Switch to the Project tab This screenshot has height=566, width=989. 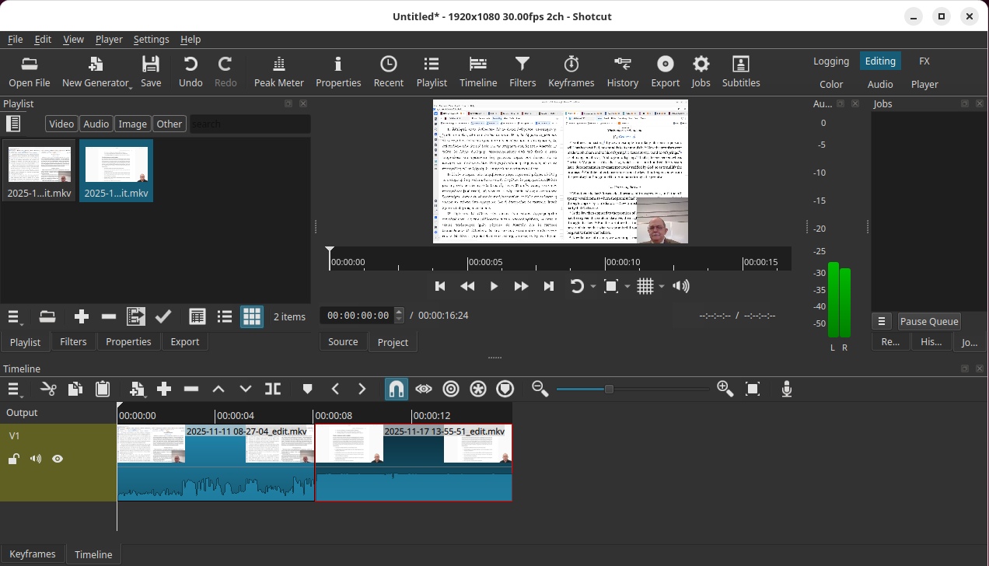[393, 342]
